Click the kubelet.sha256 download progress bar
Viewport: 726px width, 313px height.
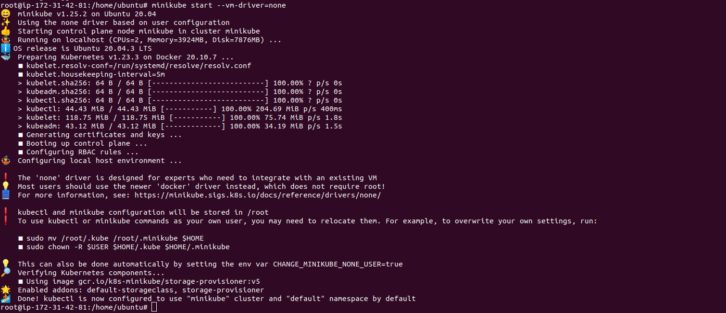(208, 83)
